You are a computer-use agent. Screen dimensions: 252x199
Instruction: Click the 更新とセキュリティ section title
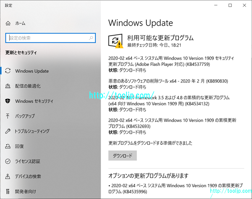click(21, 52)
